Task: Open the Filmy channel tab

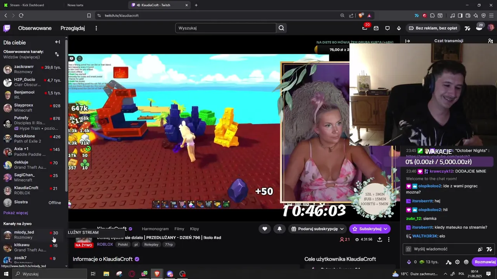Action: (x=179, y=229)
